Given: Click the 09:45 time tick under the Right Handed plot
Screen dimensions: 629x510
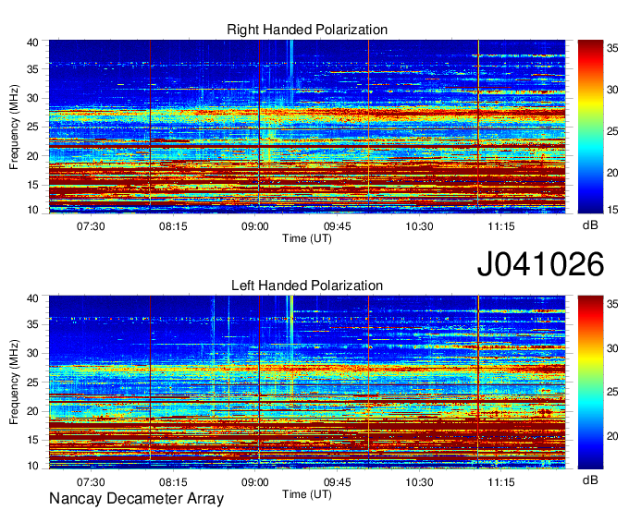Looking at the screenshot, I should pos(337,226).
